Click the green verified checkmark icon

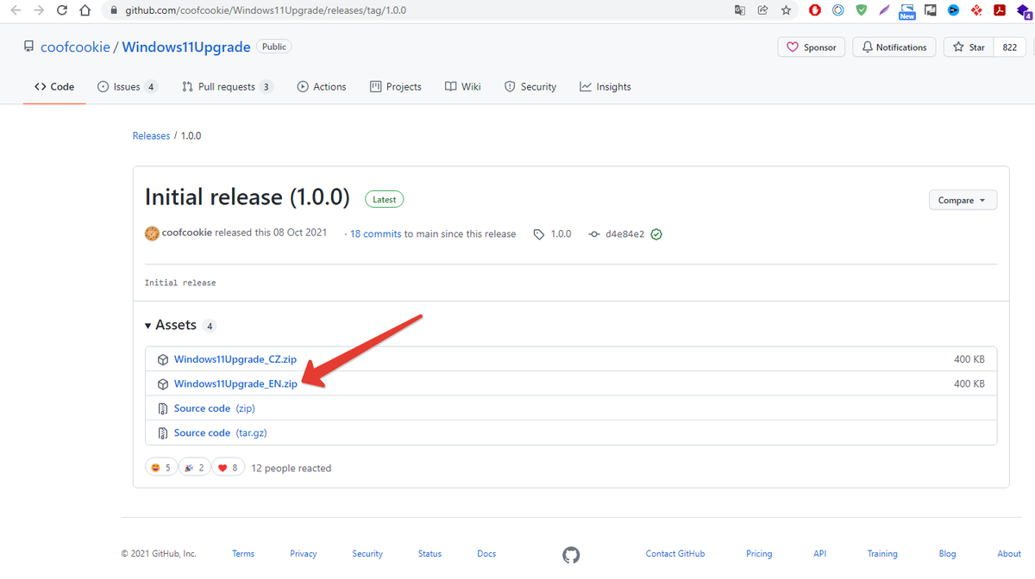point(656,233)
